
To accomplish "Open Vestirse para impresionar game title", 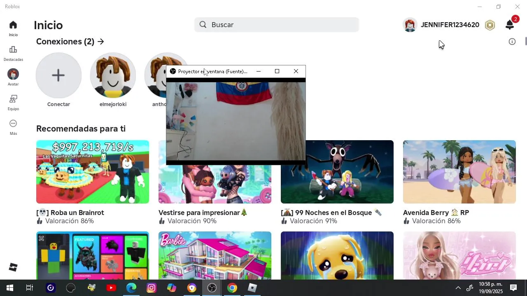I will [203, 213].
